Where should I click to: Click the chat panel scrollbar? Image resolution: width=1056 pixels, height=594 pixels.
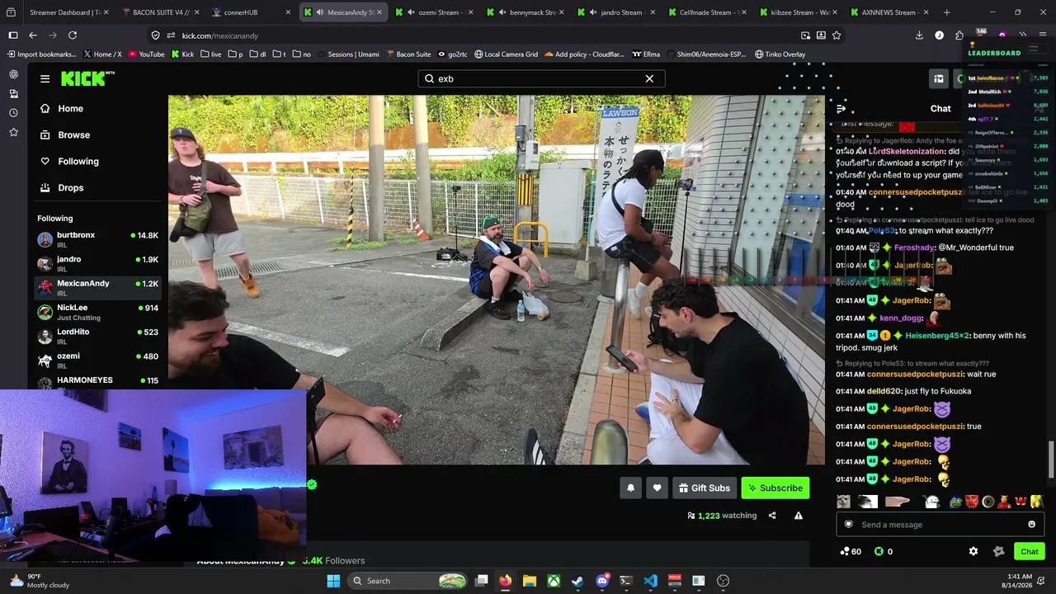click(1050, 460)
